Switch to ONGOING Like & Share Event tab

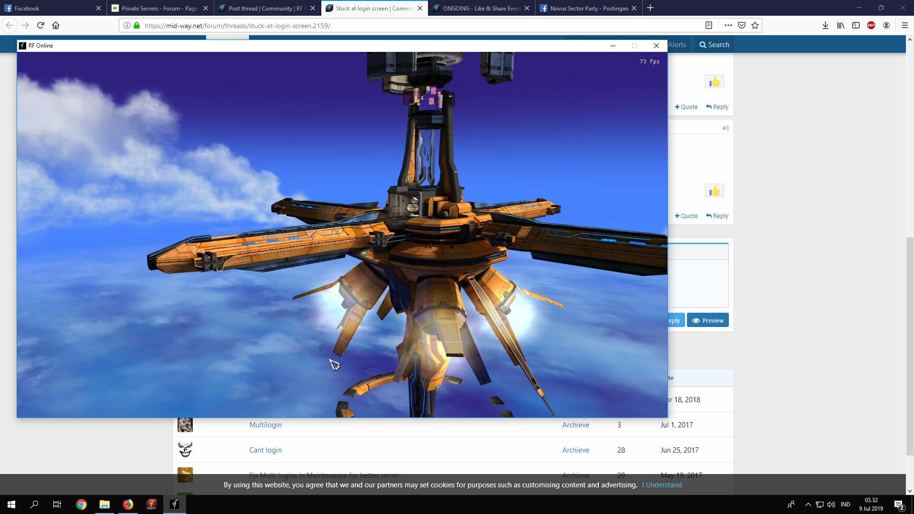[481, 8]
